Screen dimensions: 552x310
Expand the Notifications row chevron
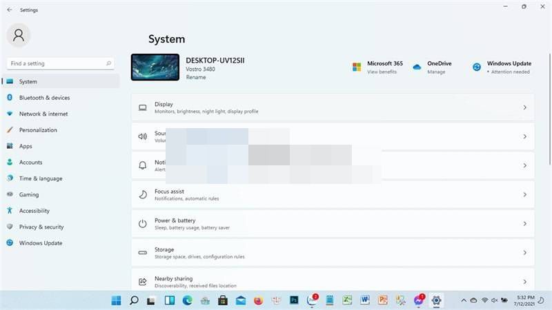pyautogui.click(x=524, y=165)
